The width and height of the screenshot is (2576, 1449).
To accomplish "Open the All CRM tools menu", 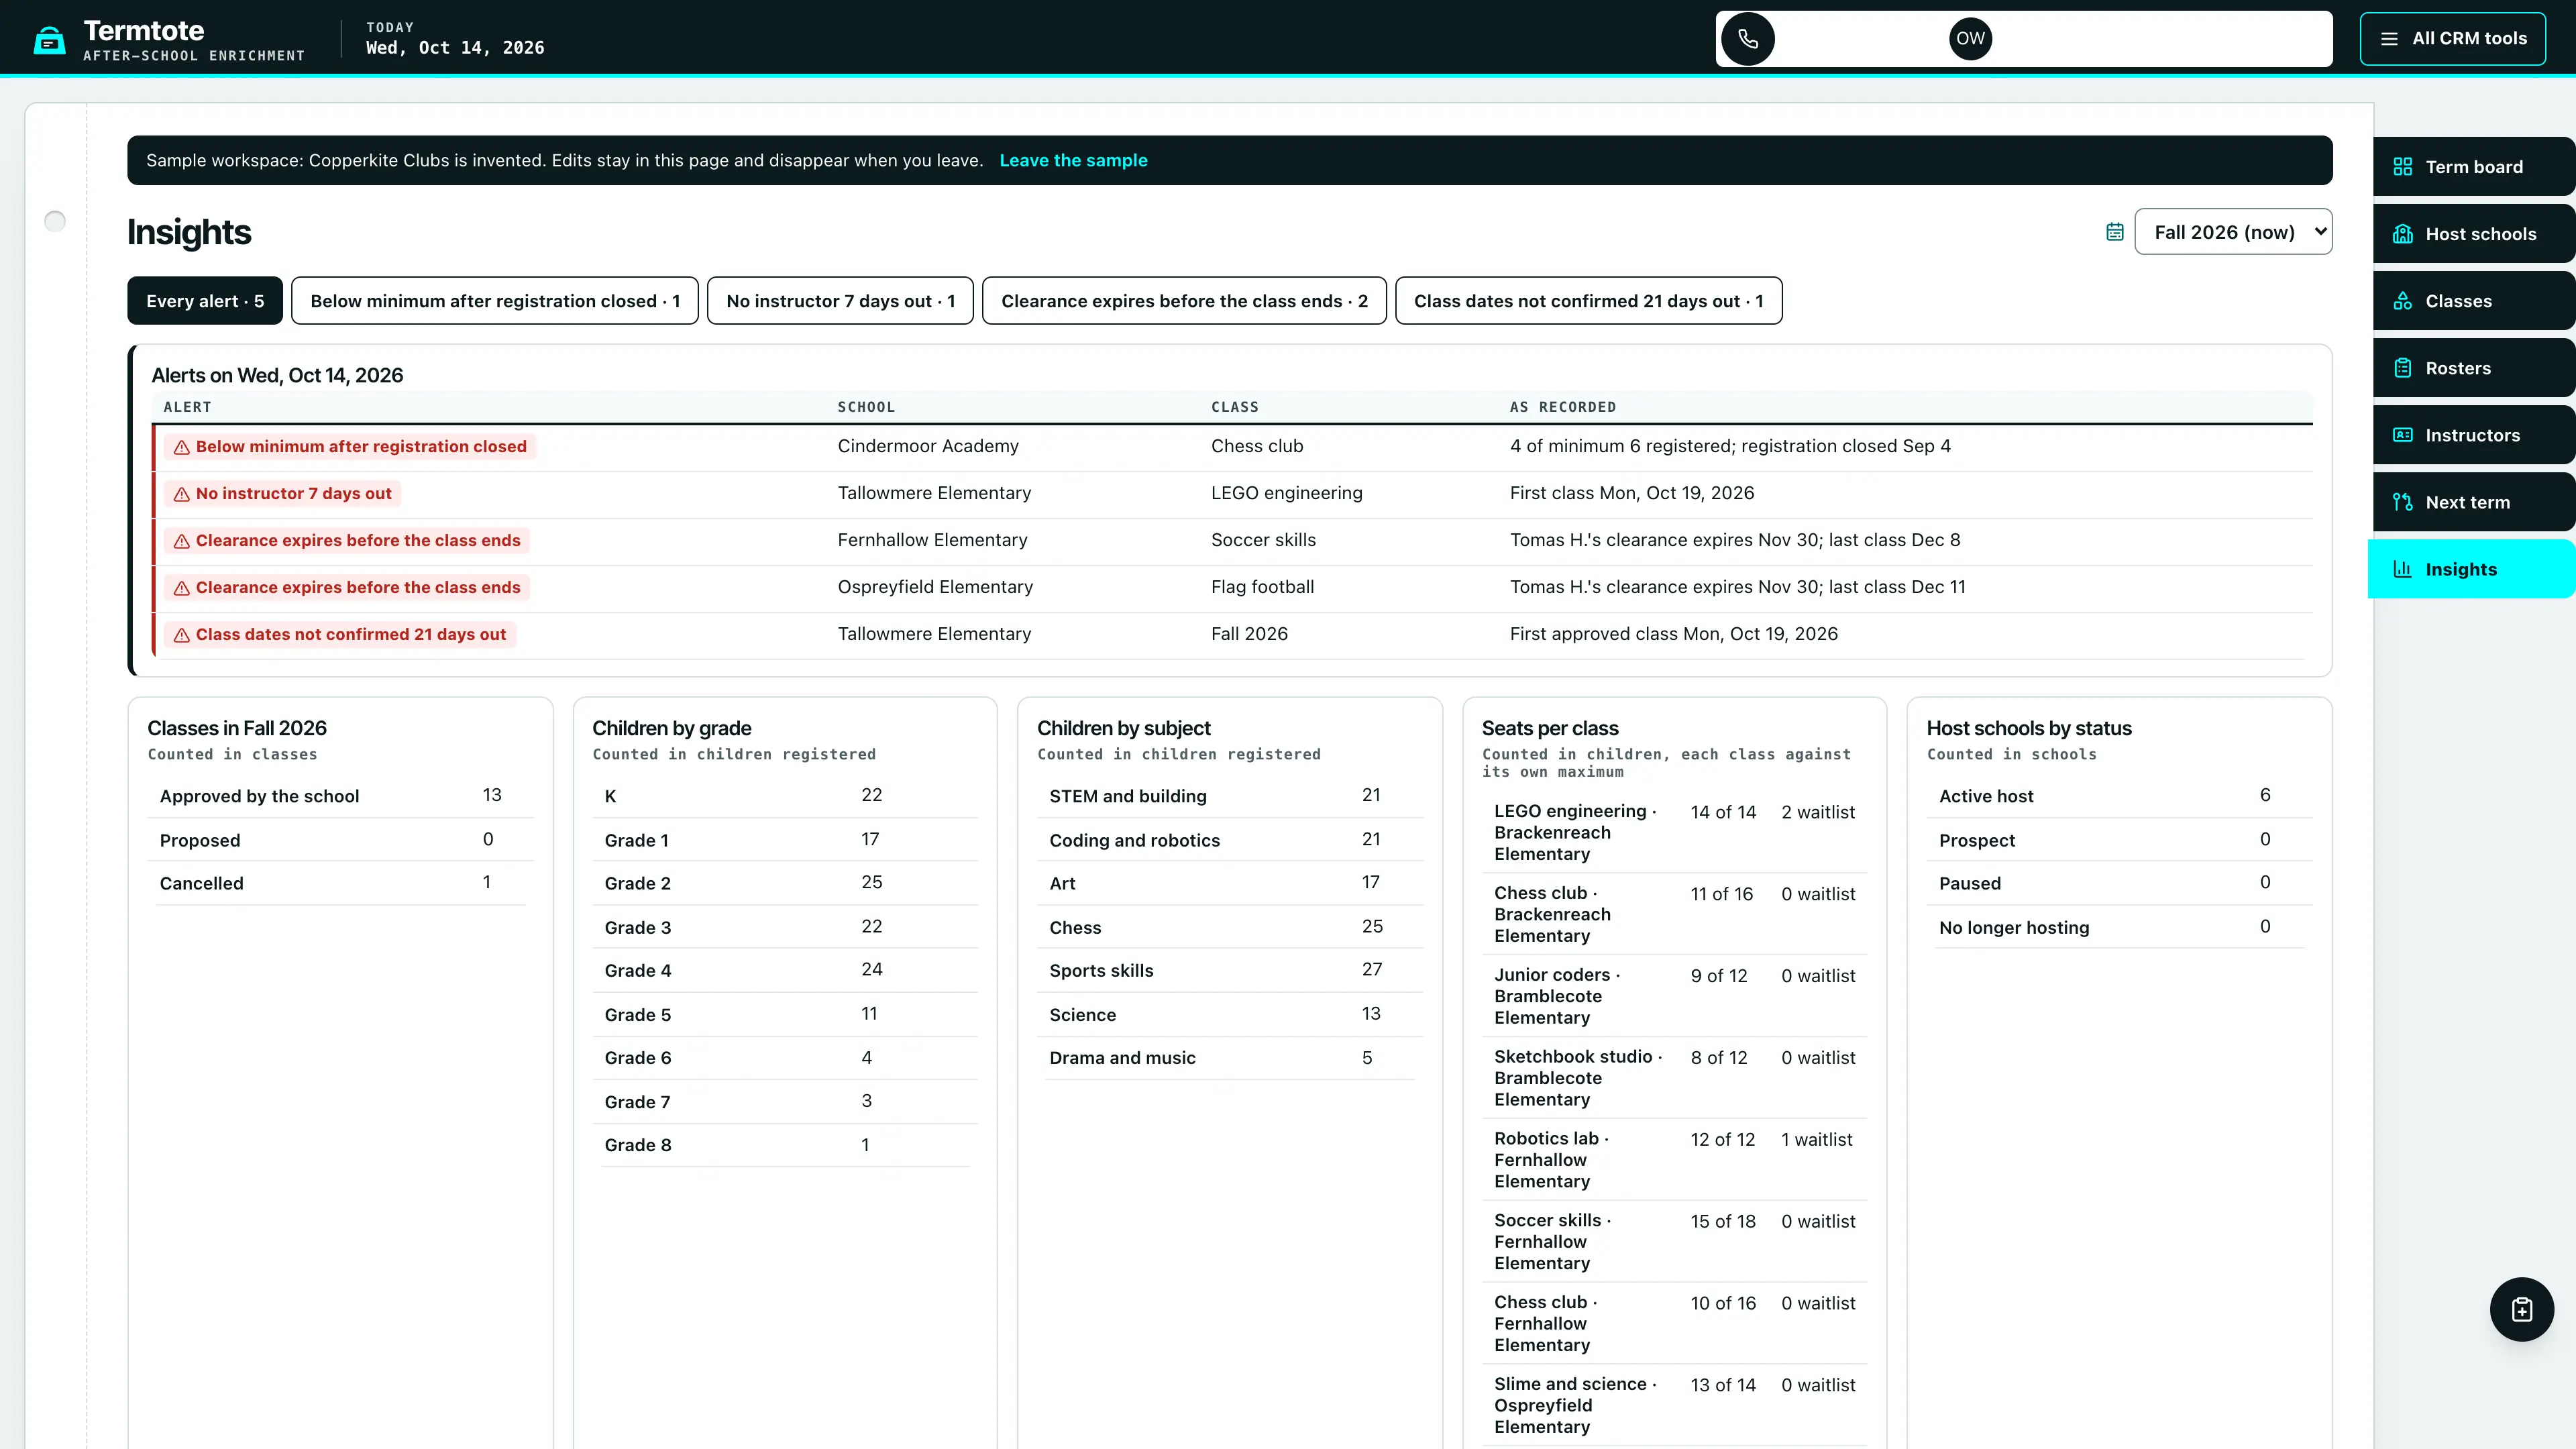I will [x=2452, y=39].
